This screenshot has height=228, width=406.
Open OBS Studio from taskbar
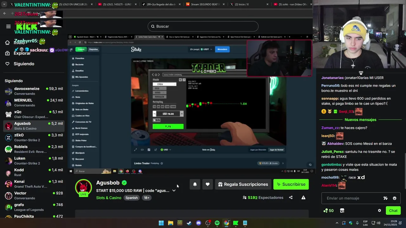pos(208,223)
